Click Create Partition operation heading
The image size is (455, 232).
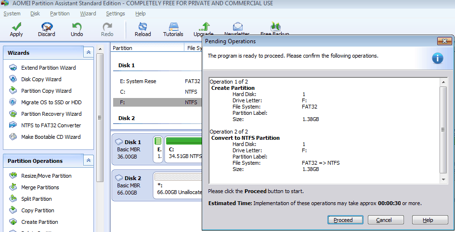pyautogui.click(x=233, y=88)
